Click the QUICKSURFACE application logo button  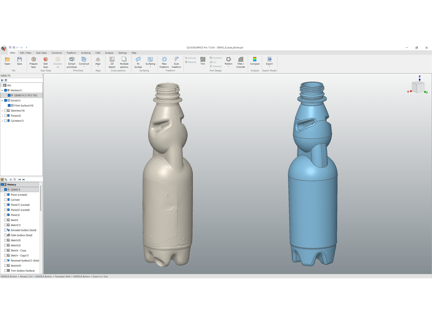tap(4, 49)
